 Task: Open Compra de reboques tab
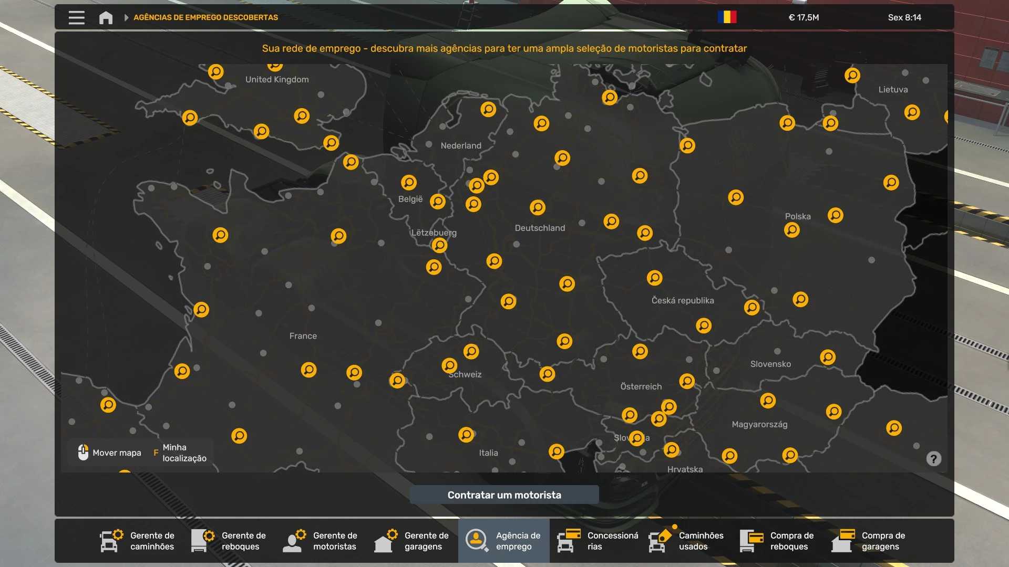[x=778, y=541]
